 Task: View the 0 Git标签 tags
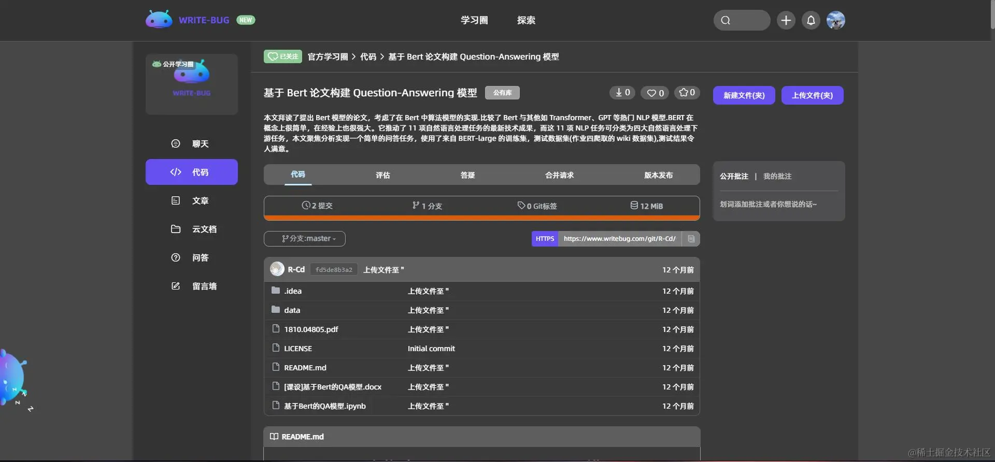pyautogui.click(x=537, y=206)
